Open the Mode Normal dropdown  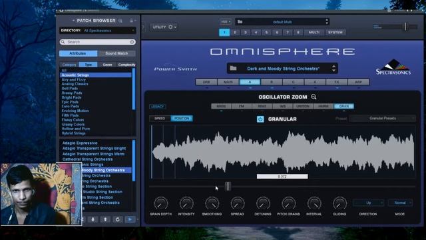pyautogui.click(x=400, y=203)
